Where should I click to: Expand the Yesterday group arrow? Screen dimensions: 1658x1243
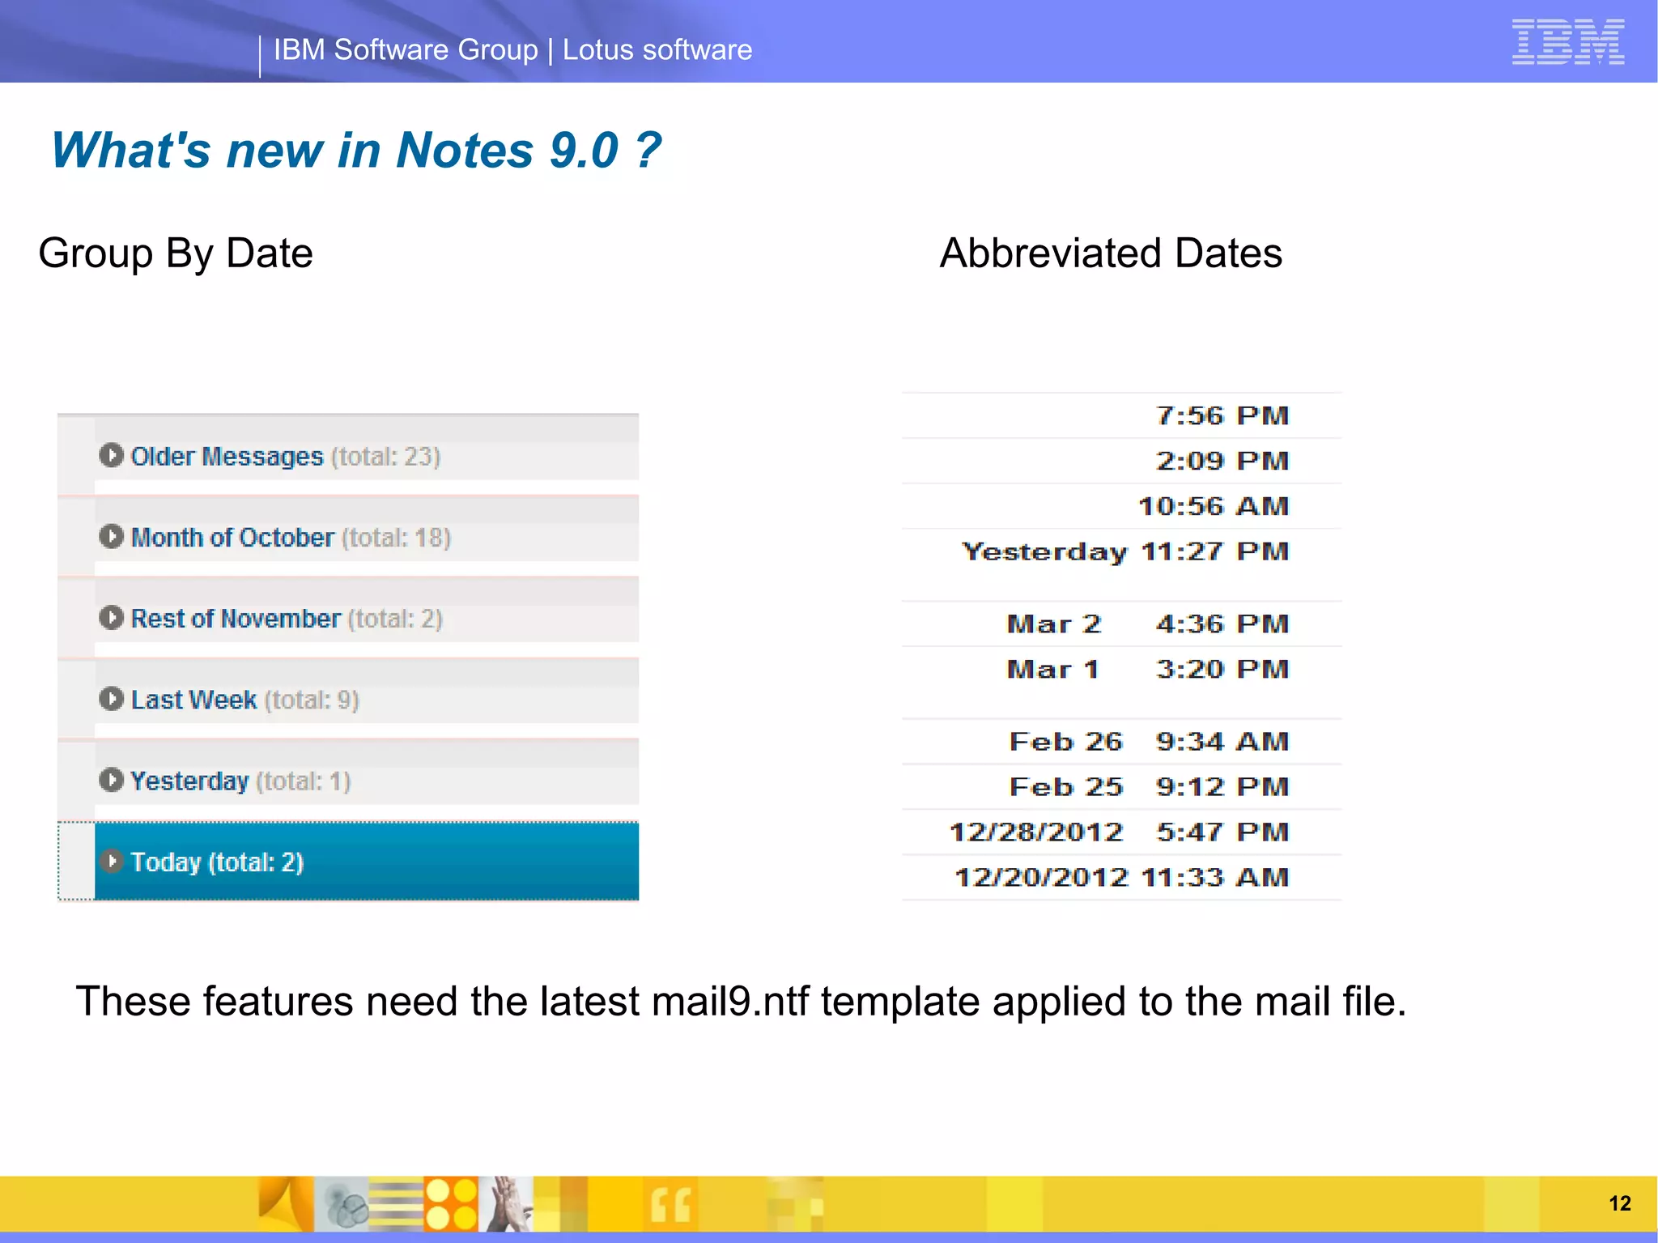pyautogui.click(x=111, y=780)
